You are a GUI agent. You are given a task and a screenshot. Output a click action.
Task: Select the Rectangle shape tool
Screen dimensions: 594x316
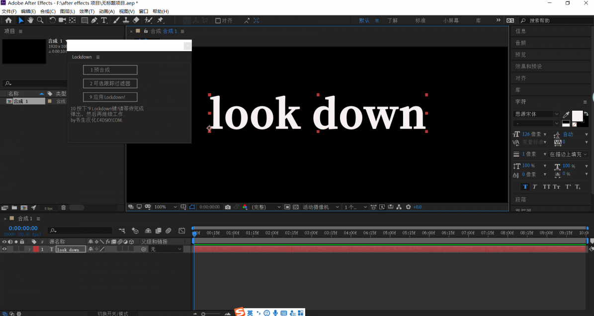point(85,20)
